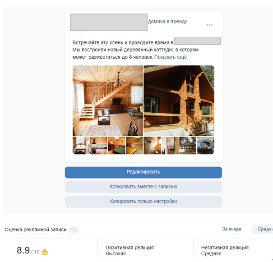
Task: Select the За вчера period tab
Action: (231, 229)
